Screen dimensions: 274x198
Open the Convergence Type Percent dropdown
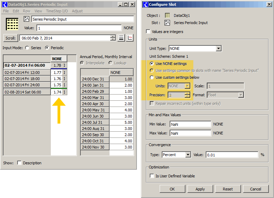coord(188,155)
